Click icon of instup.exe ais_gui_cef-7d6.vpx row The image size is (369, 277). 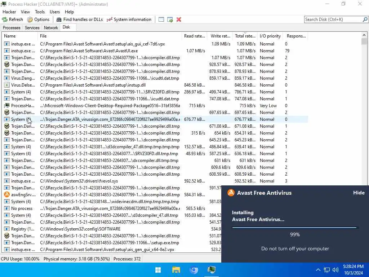point(7,44)
